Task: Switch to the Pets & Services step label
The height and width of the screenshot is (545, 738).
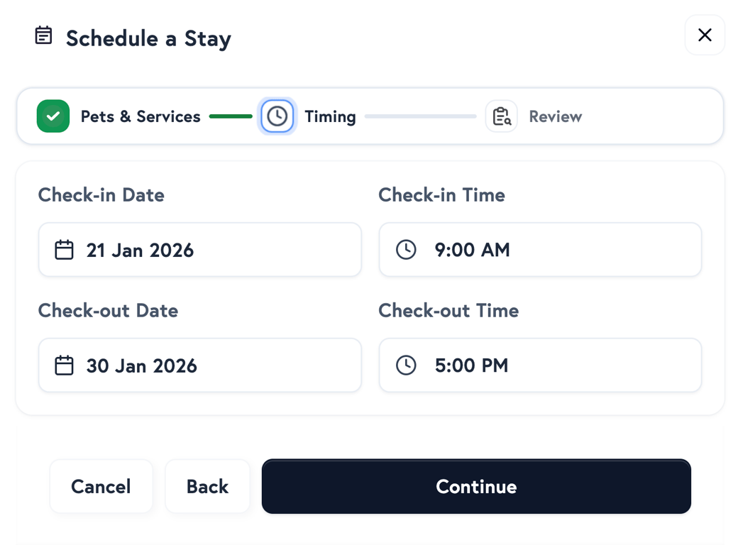Action: tap(141, 116)
